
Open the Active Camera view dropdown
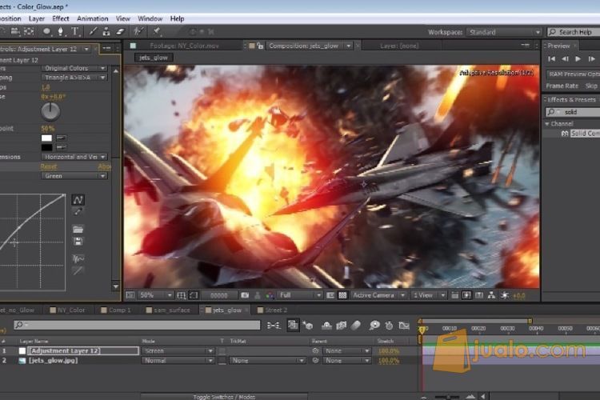click(378, 295)
